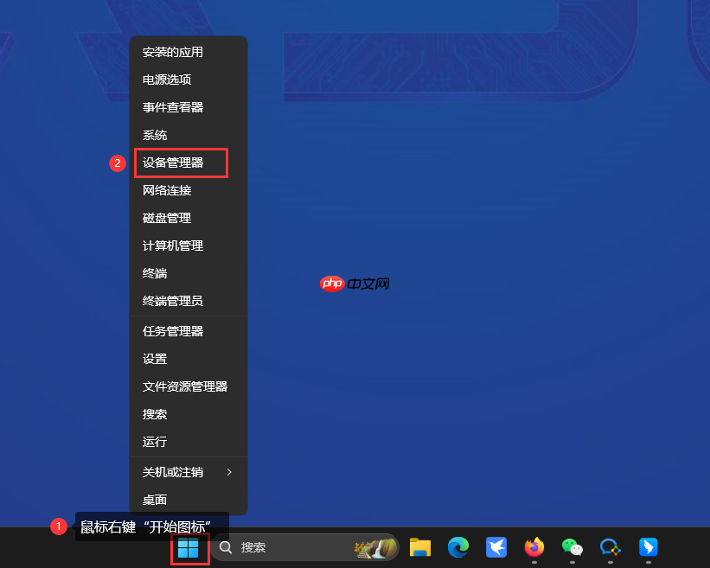Start WeChat from the taskbar
Viewport: 710px width, 568px height.
pyautogui.click(x=572, y=548)
